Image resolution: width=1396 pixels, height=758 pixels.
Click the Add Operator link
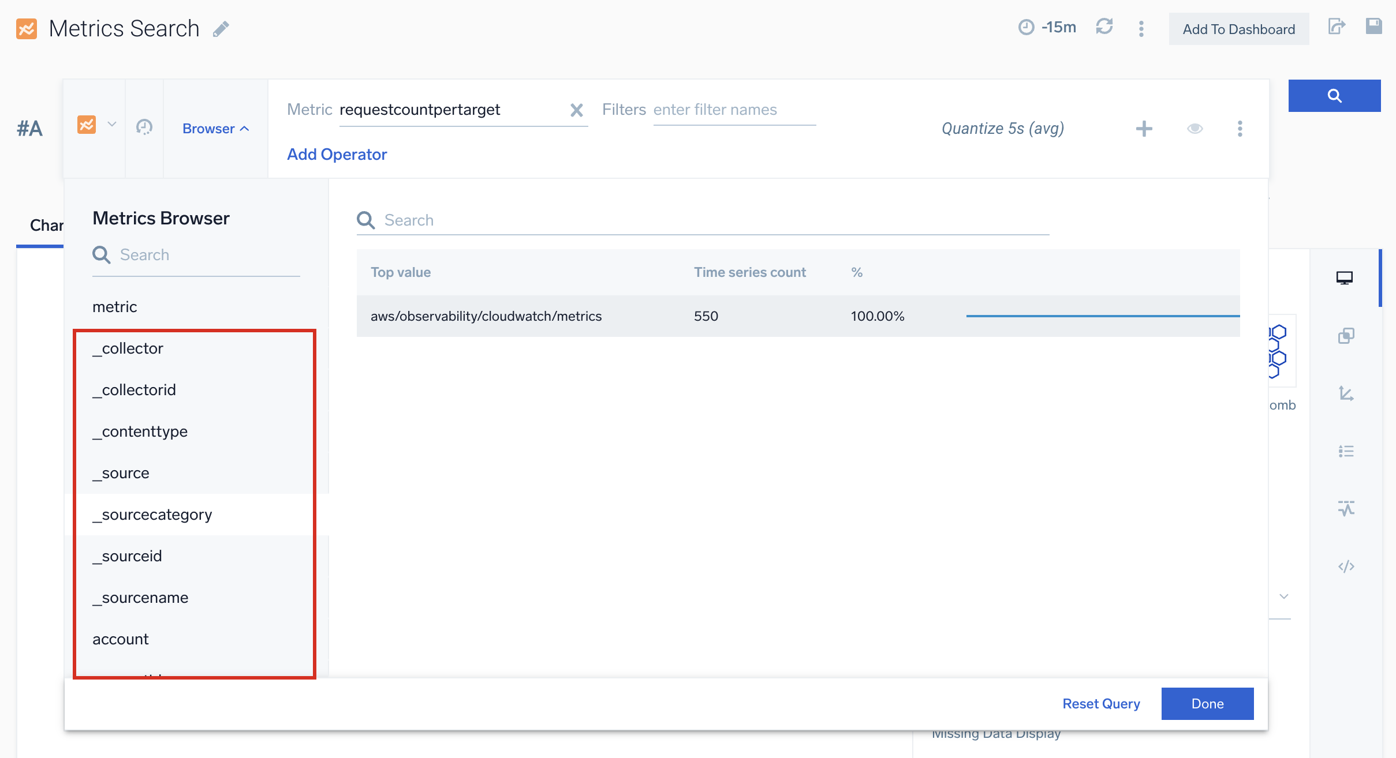click(337, 155)
